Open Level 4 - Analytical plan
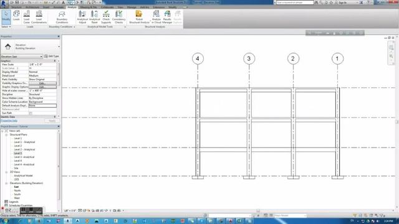Image resolution: width=399 pixels, height=224 pixels. [x=24, y=164]
